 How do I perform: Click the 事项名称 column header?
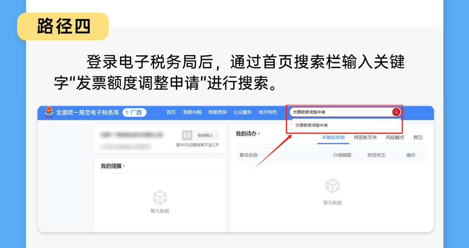point(248,155)
